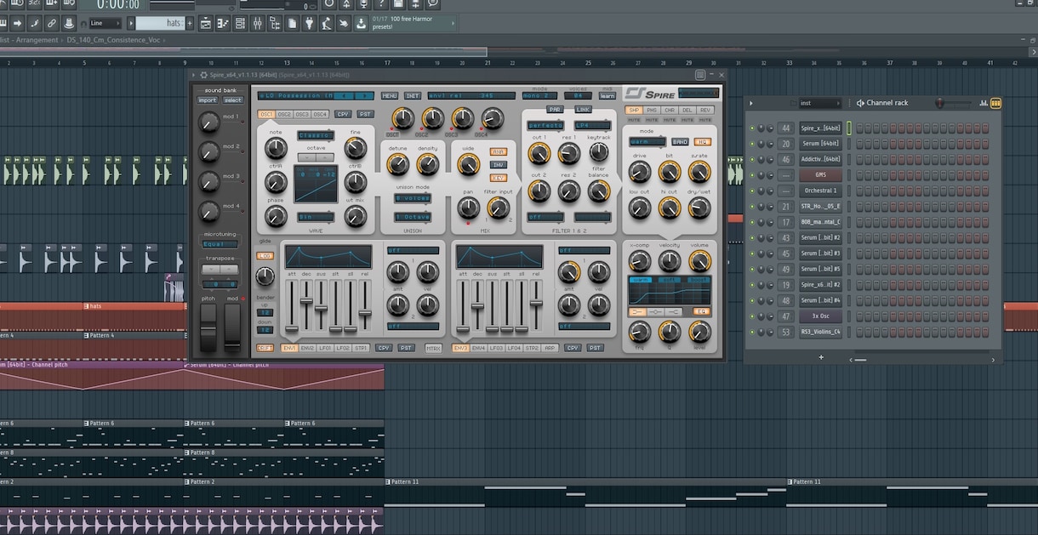Open the LFO3 tab in Spire
This screenshot has width=1038, height=535.
497,348
